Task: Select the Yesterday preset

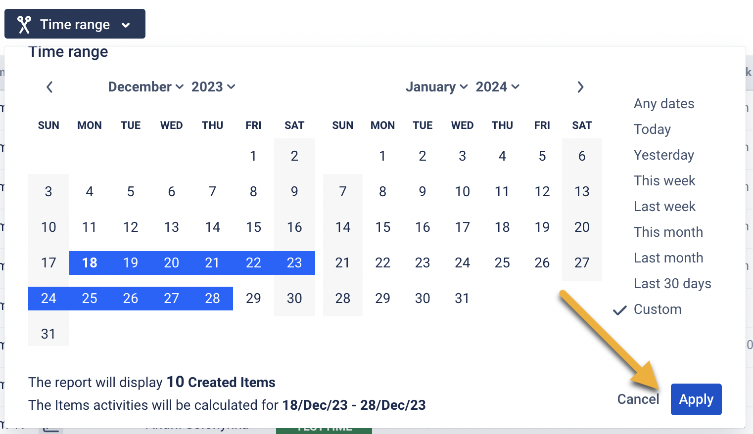Action: pyautogui.click(x=664, y=155)
